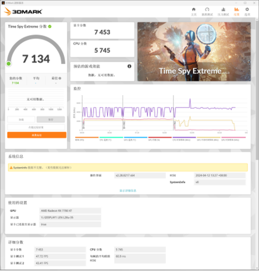Click the 系统信息 (System information) heading
259x271 pixels.
pyautogui.click(x=16, y=157)
